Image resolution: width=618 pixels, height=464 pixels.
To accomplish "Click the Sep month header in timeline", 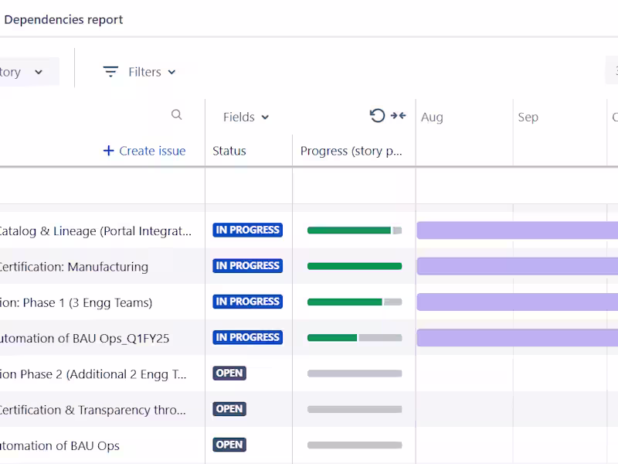I will click(528, 117).
